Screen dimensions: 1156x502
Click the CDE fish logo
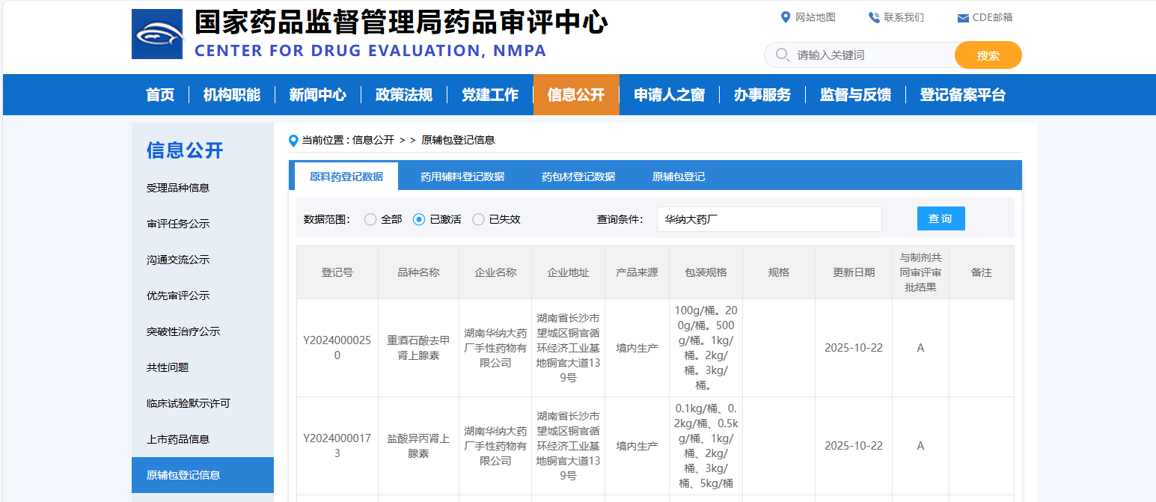tap(156, 34)
